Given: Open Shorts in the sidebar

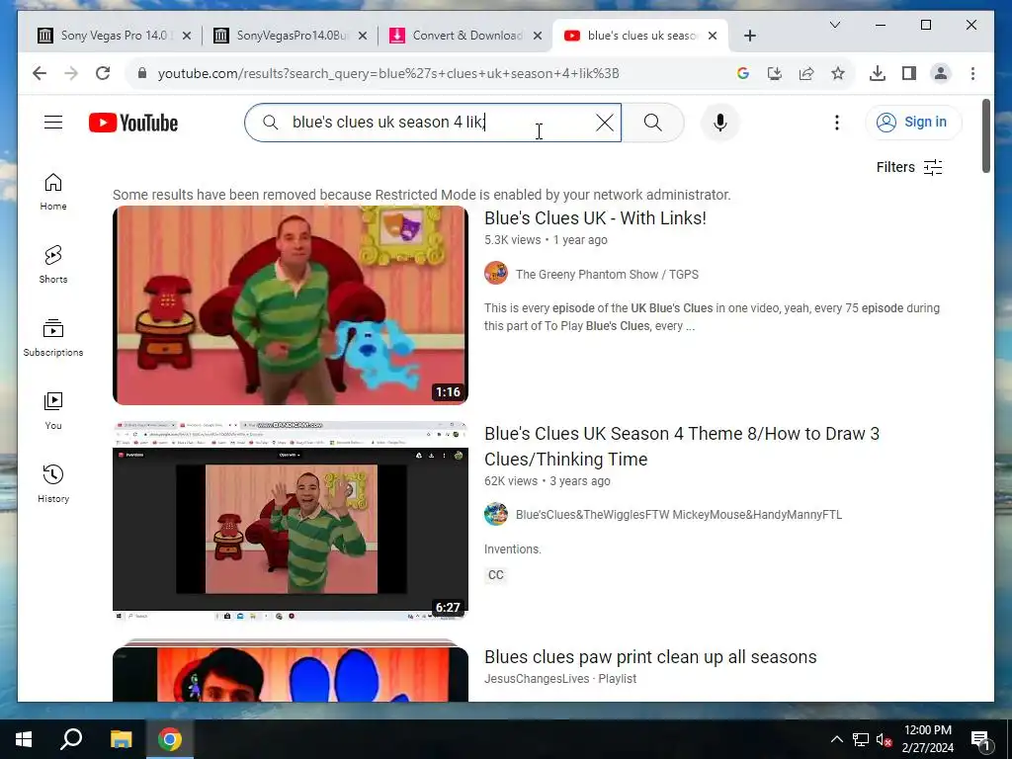Looking at the screenshot, I should coord(53,265).
